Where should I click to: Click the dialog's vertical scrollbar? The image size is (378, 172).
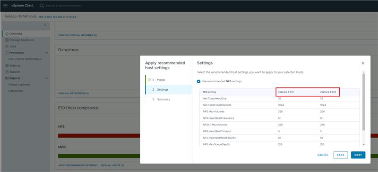[363, 102]
